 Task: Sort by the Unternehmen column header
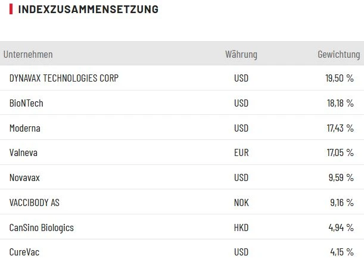(x=28, y=55)
